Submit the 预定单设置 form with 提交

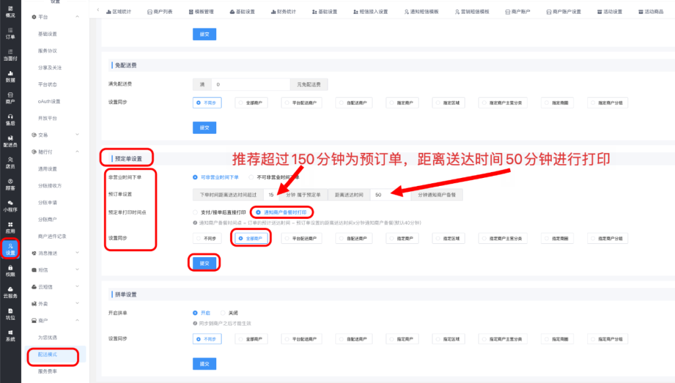point(204,263)
